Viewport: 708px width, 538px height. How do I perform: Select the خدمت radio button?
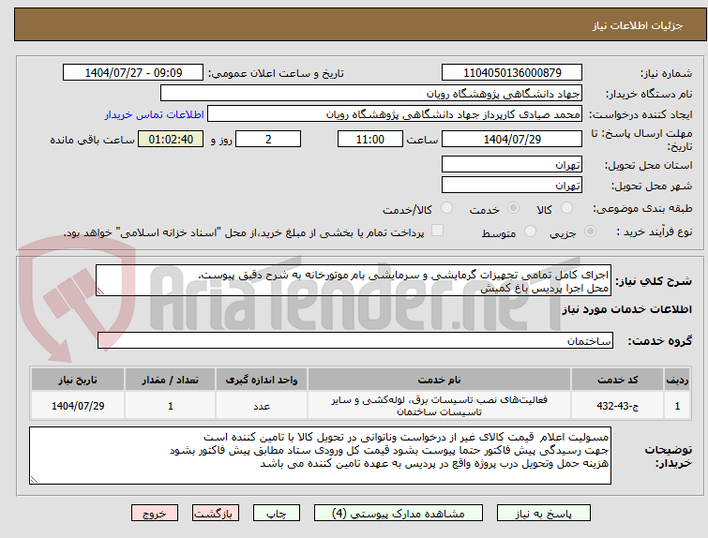pos(513,208)
